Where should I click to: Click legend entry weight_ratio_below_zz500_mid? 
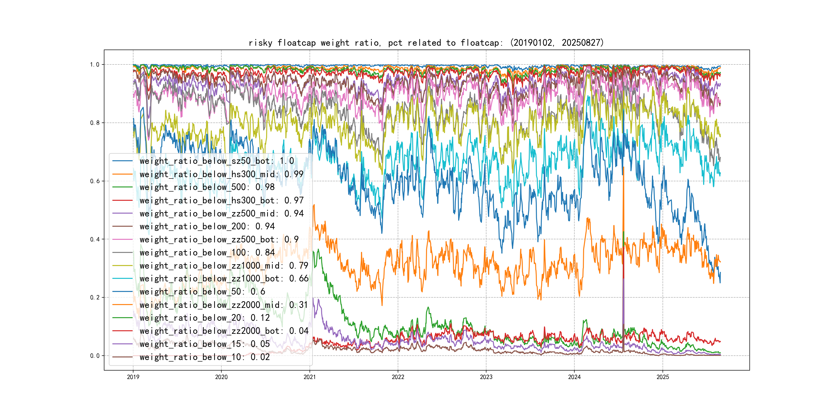(x=222, y=213)
